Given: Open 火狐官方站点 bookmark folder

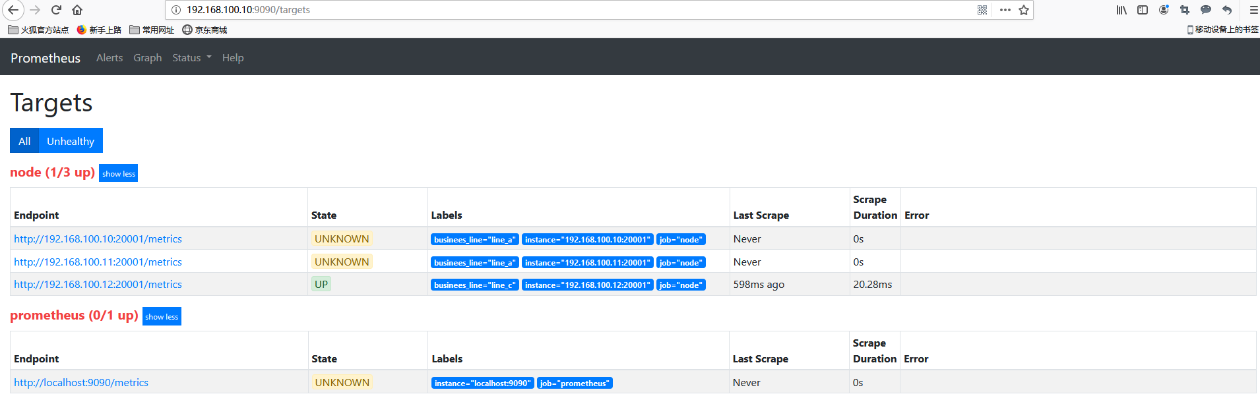Looking at the screenshot, I should [x=38, y=30].
